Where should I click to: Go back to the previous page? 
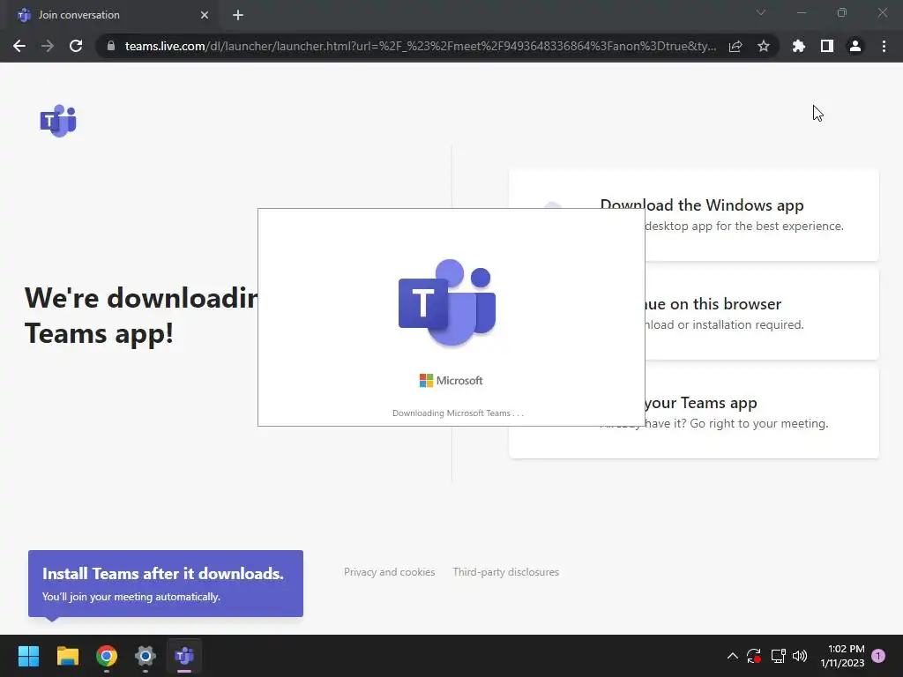pos(19,46)
